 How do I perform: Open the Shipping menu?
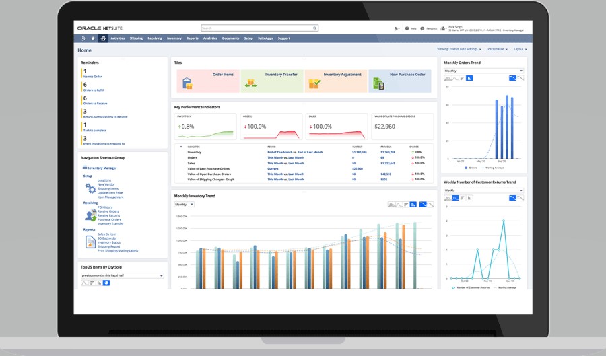[136, 38]
